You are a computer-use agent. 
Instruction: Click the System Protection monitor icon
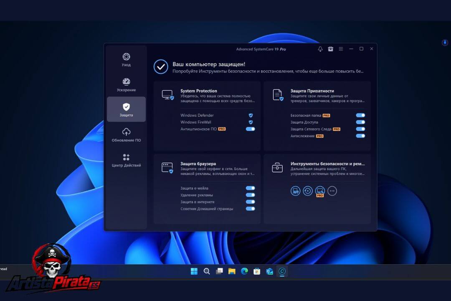point(167,95)
